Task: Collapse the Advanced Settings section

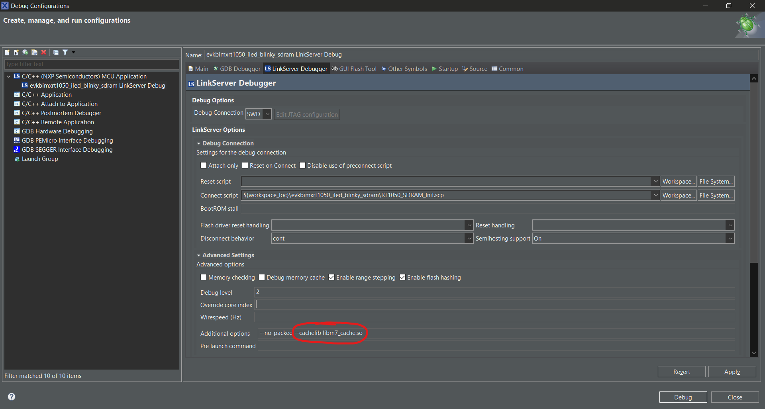Action: point(199,255)
